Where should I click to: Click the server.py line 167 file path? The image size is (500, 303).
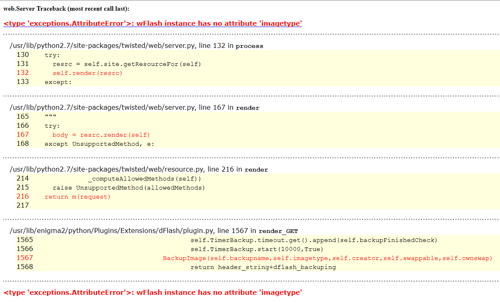pyautogui.click(x=103, y=107)
